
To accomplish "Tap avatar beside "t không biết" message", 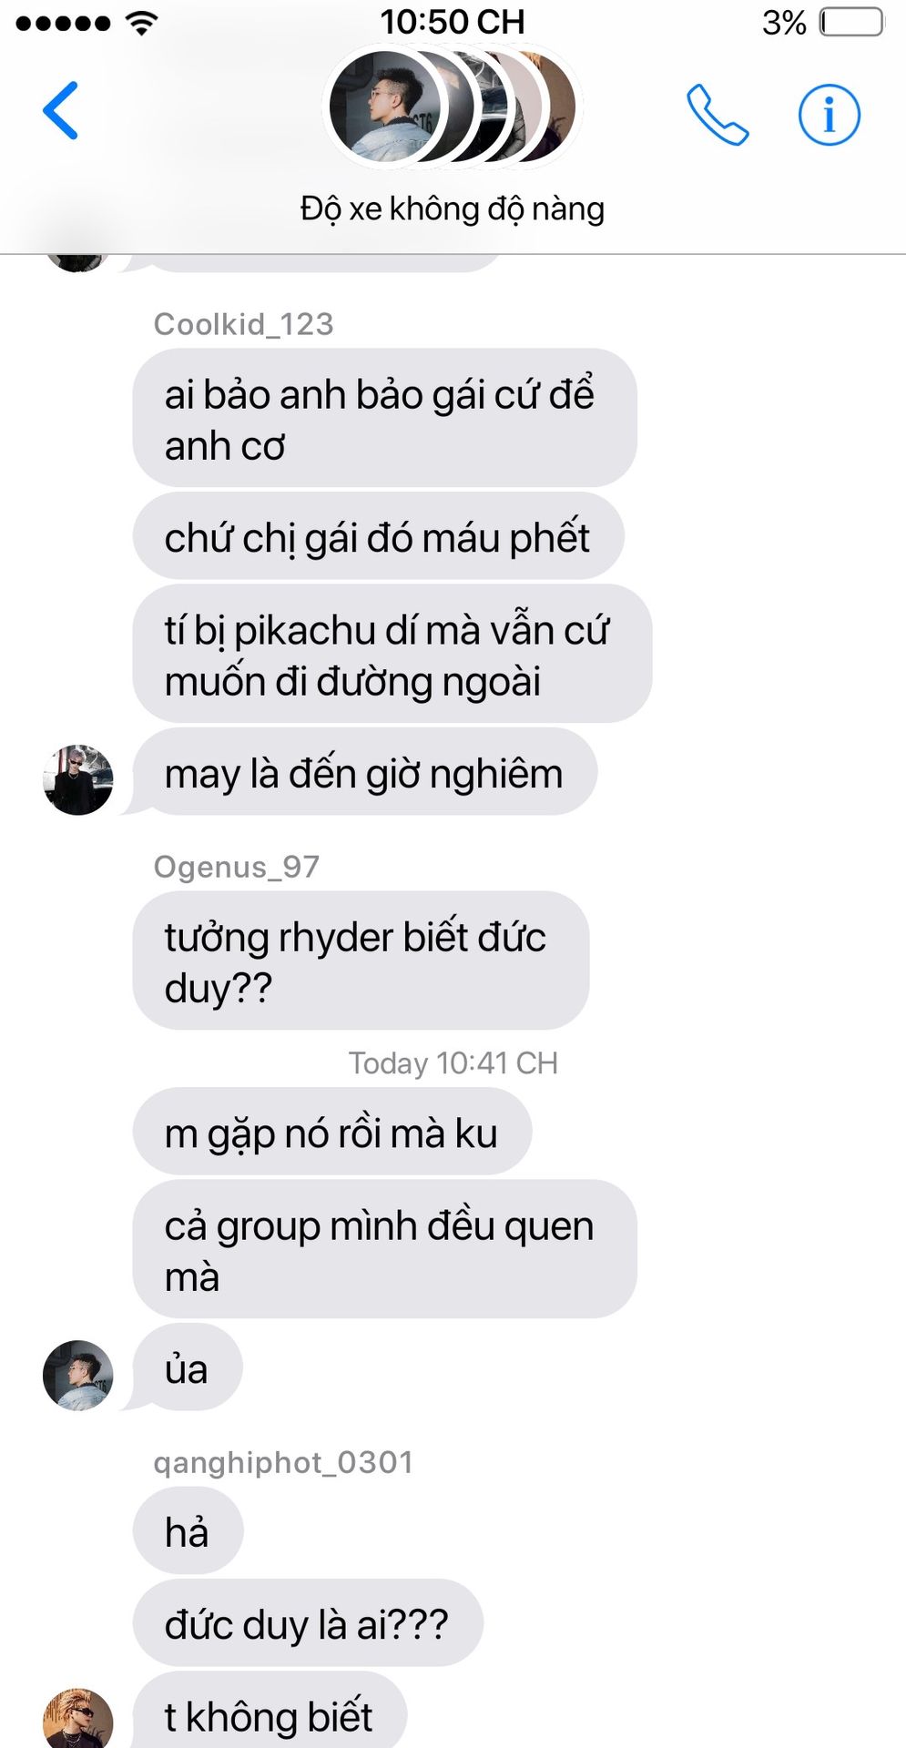I will pos(78,1719).
